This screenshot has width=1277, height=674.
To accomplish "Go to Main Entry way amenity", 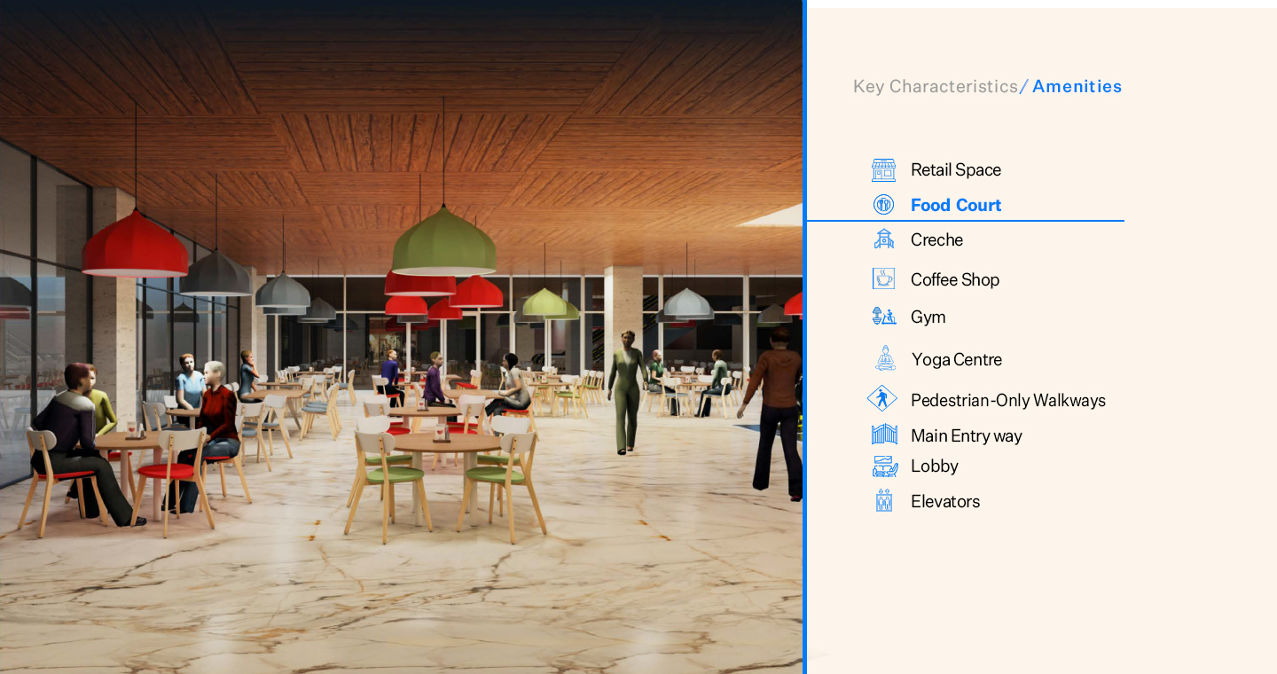I will (967, 435).
